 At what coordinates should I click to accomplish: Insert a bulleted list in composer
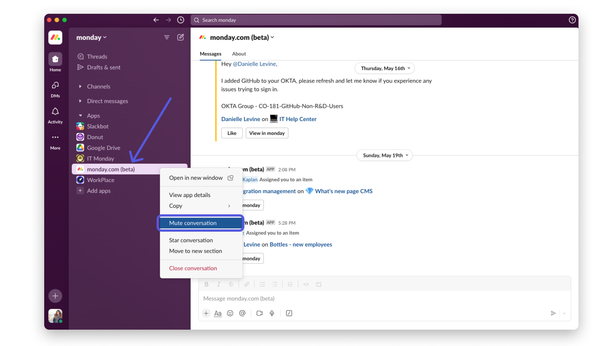[x=275, y=284]
